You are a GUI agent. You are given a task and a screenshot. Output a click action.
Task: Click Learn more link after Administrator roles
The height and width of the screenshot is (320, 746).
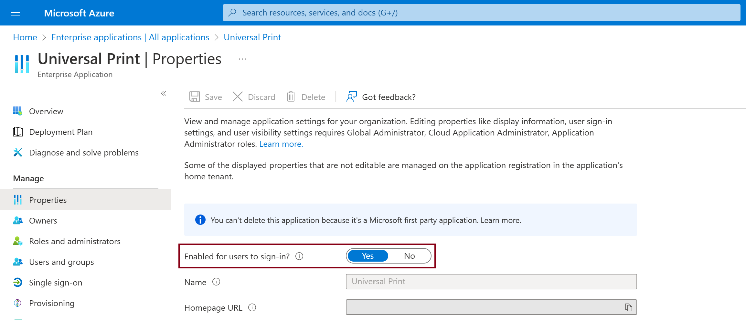pos(281,144)
